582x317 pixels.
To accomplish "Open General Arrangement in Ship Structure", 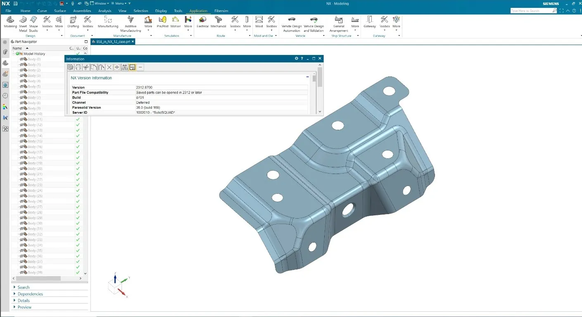I will pyautogui.click(x=339, y=24).
